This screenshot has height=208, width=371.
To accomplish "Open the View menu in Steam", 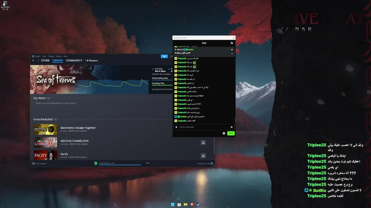I will [x=44, y=56].
